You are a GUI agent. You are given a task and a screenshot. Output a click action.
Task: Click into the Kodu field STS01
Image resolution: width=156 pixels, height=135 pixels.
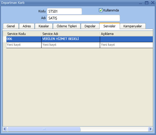(x=64, y=11)
